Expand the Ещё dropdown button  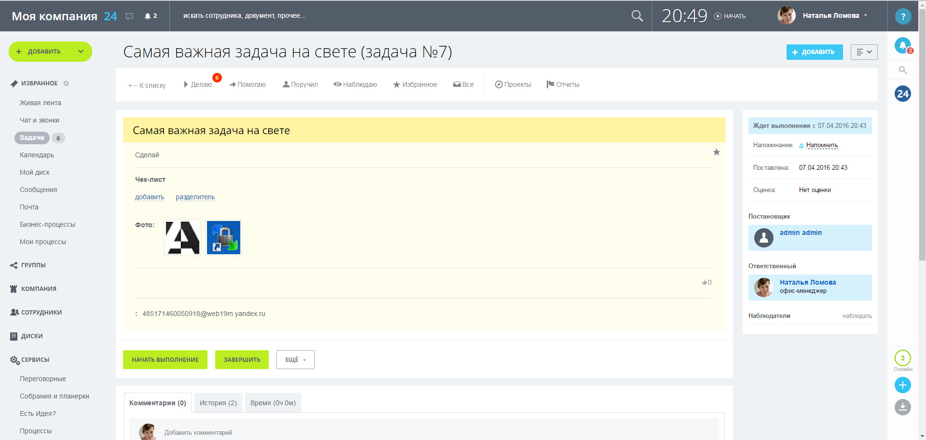coord(295,360)
